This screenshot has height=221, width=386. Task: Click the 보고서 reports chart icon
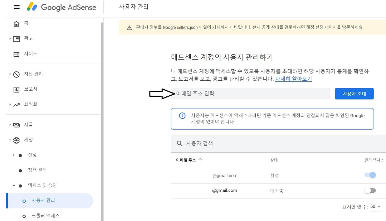(16, 90)
